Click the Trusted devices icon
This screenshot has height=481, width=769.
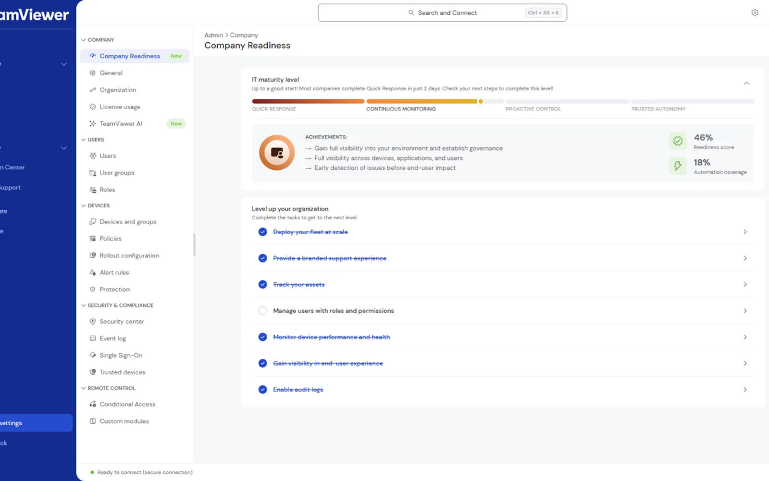coord(93,372)
